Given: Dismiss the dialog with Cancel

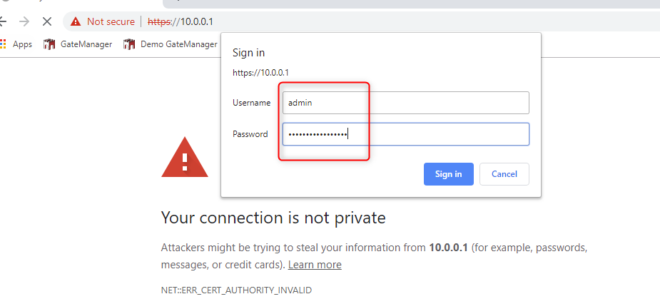Looking at the screenshot, I should tap(504, 174).
